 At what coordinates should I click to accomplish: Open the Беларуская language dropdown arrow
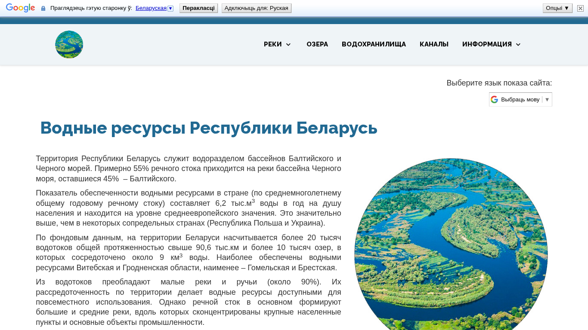170,8
